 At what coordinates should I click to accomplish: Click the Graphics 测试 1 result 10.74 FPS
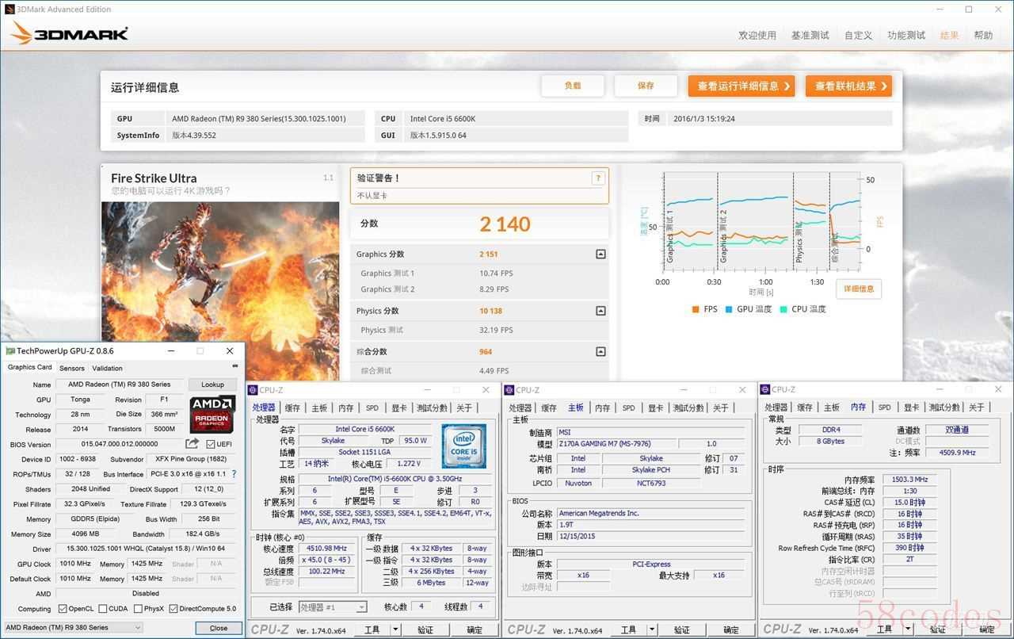tap(496, 274)
